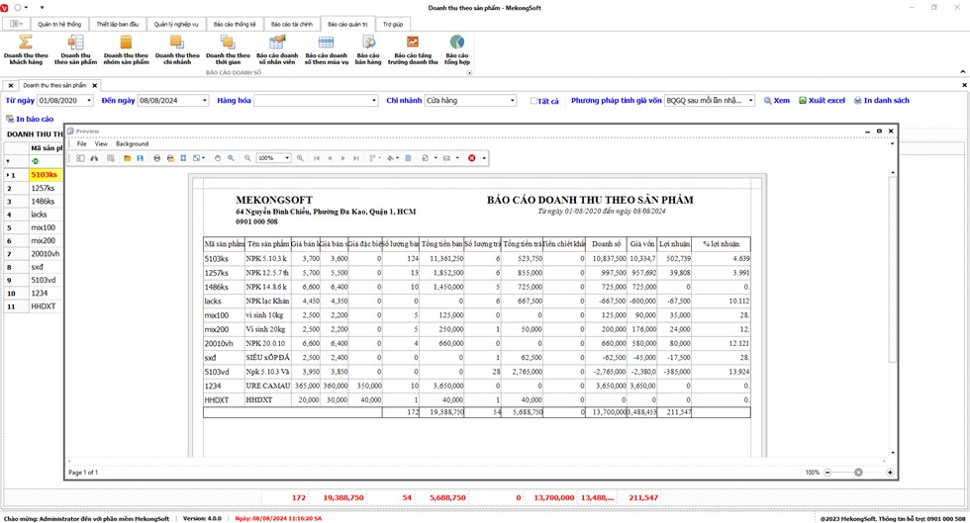
Task: Click the binoculars search icon in Preview
Action: (94, 158)
